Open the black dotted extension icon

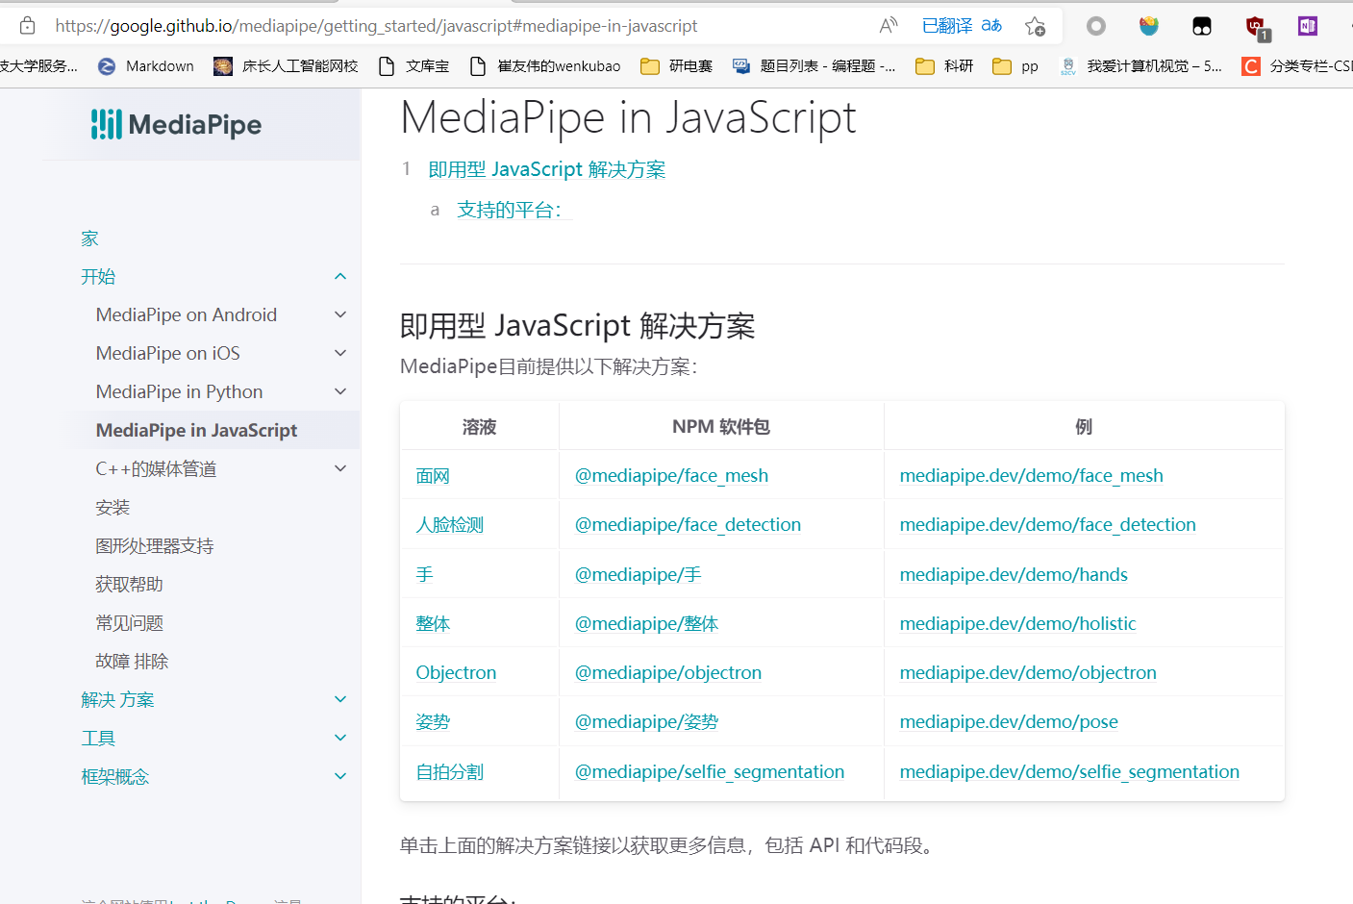pos(1202,26)
